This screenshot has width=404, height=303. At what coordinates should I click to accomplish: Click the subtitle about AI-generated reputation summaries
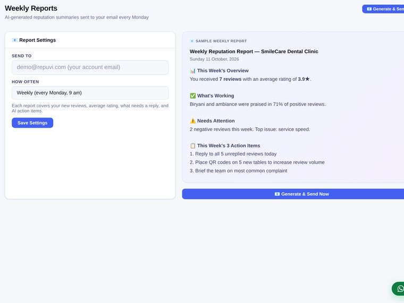77,17
